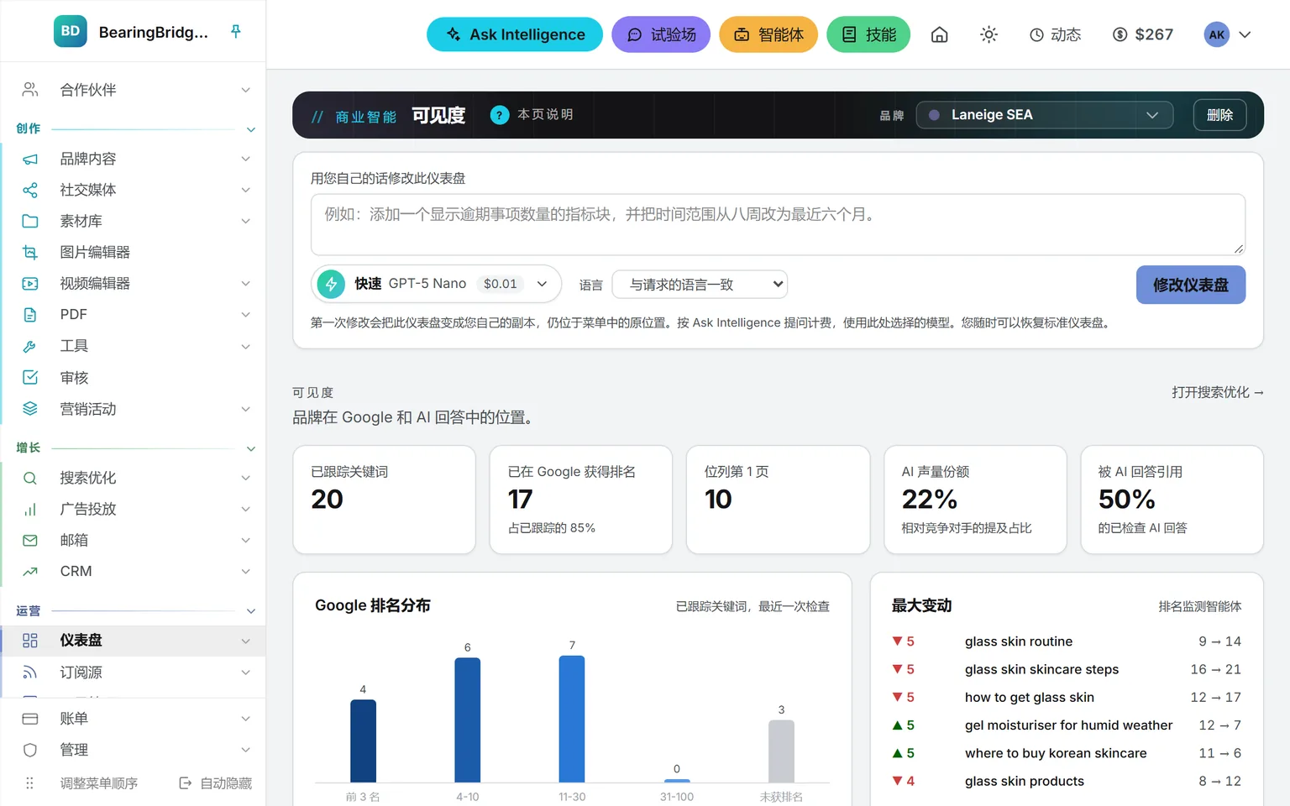Collapse the 运营 section chevron
Image resolution: width=1290 pixels, height=806 pixels.
click(250, 611)
